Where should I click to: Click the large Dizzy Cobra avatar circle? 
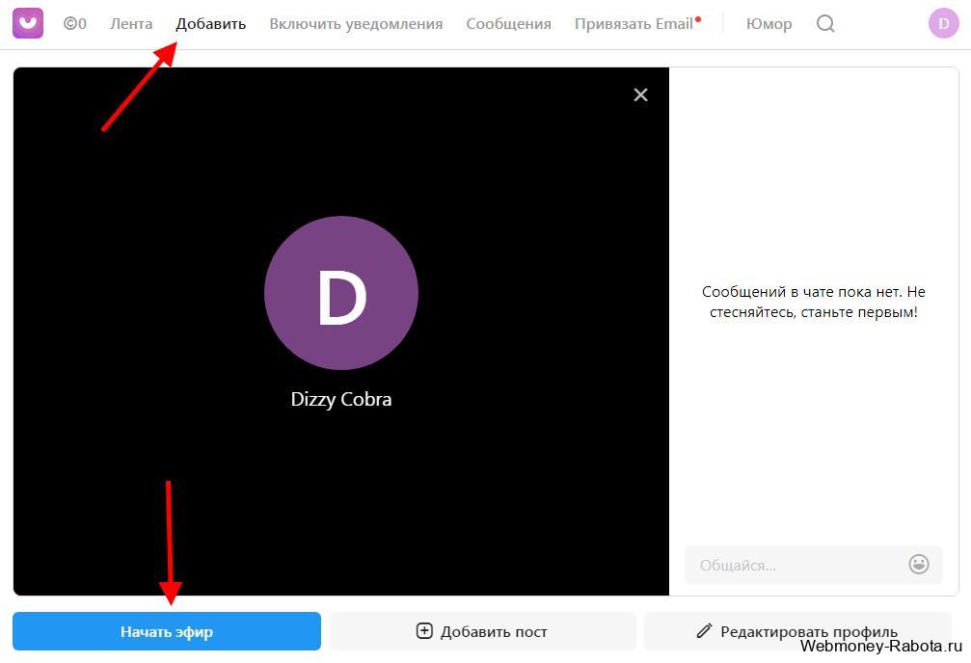pos(341,293)
